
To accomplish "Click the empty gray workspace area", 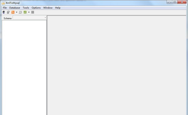I will (x=117, y=65).
